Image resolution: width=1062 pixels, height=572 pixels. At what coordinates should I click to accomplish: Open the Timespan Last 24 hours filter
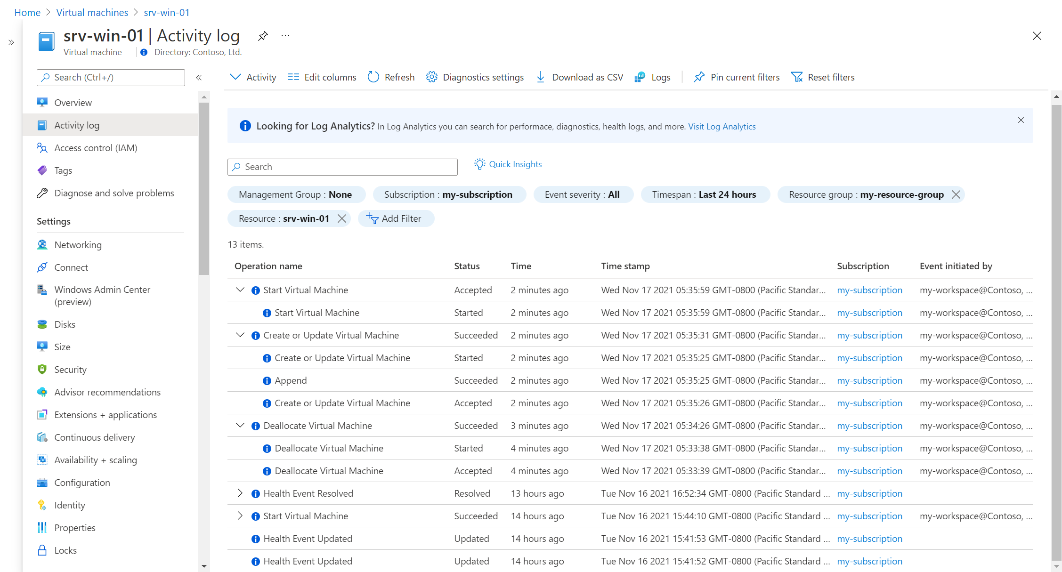coord(705,194)
